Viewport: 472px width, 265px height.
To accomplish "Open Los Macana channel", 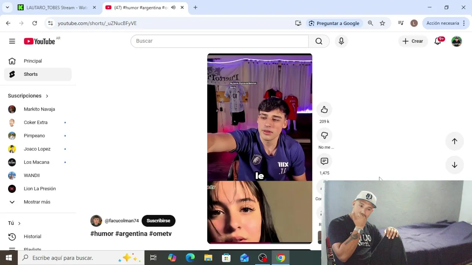I will point(38,162).
